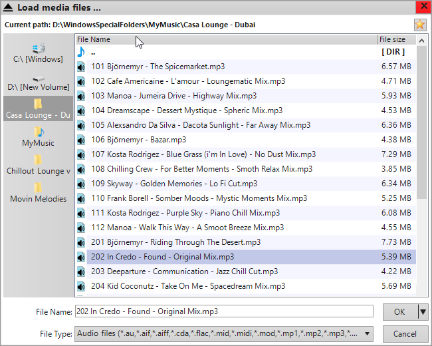
Task: Click the ".." parent directory entry
Action: (x=94, y=53)
